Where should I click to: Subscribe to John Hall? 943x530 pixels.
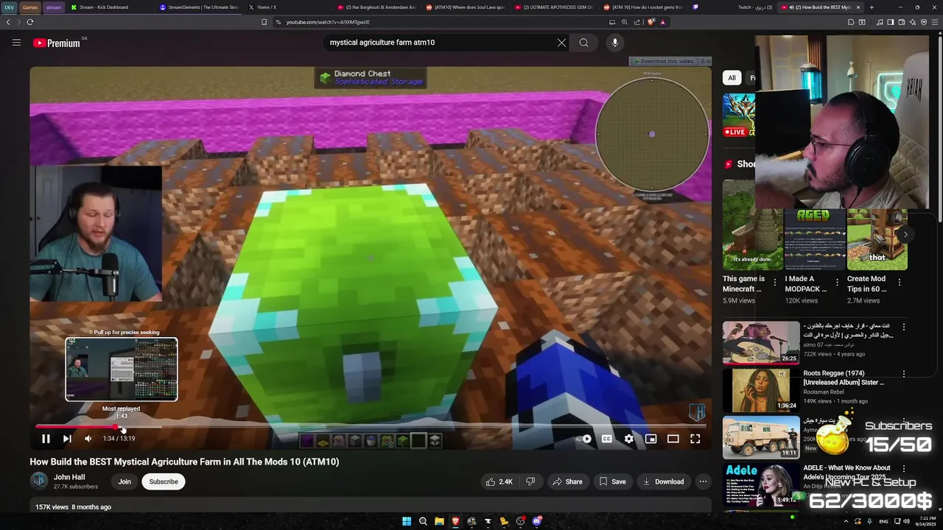(x=164, y=481)
